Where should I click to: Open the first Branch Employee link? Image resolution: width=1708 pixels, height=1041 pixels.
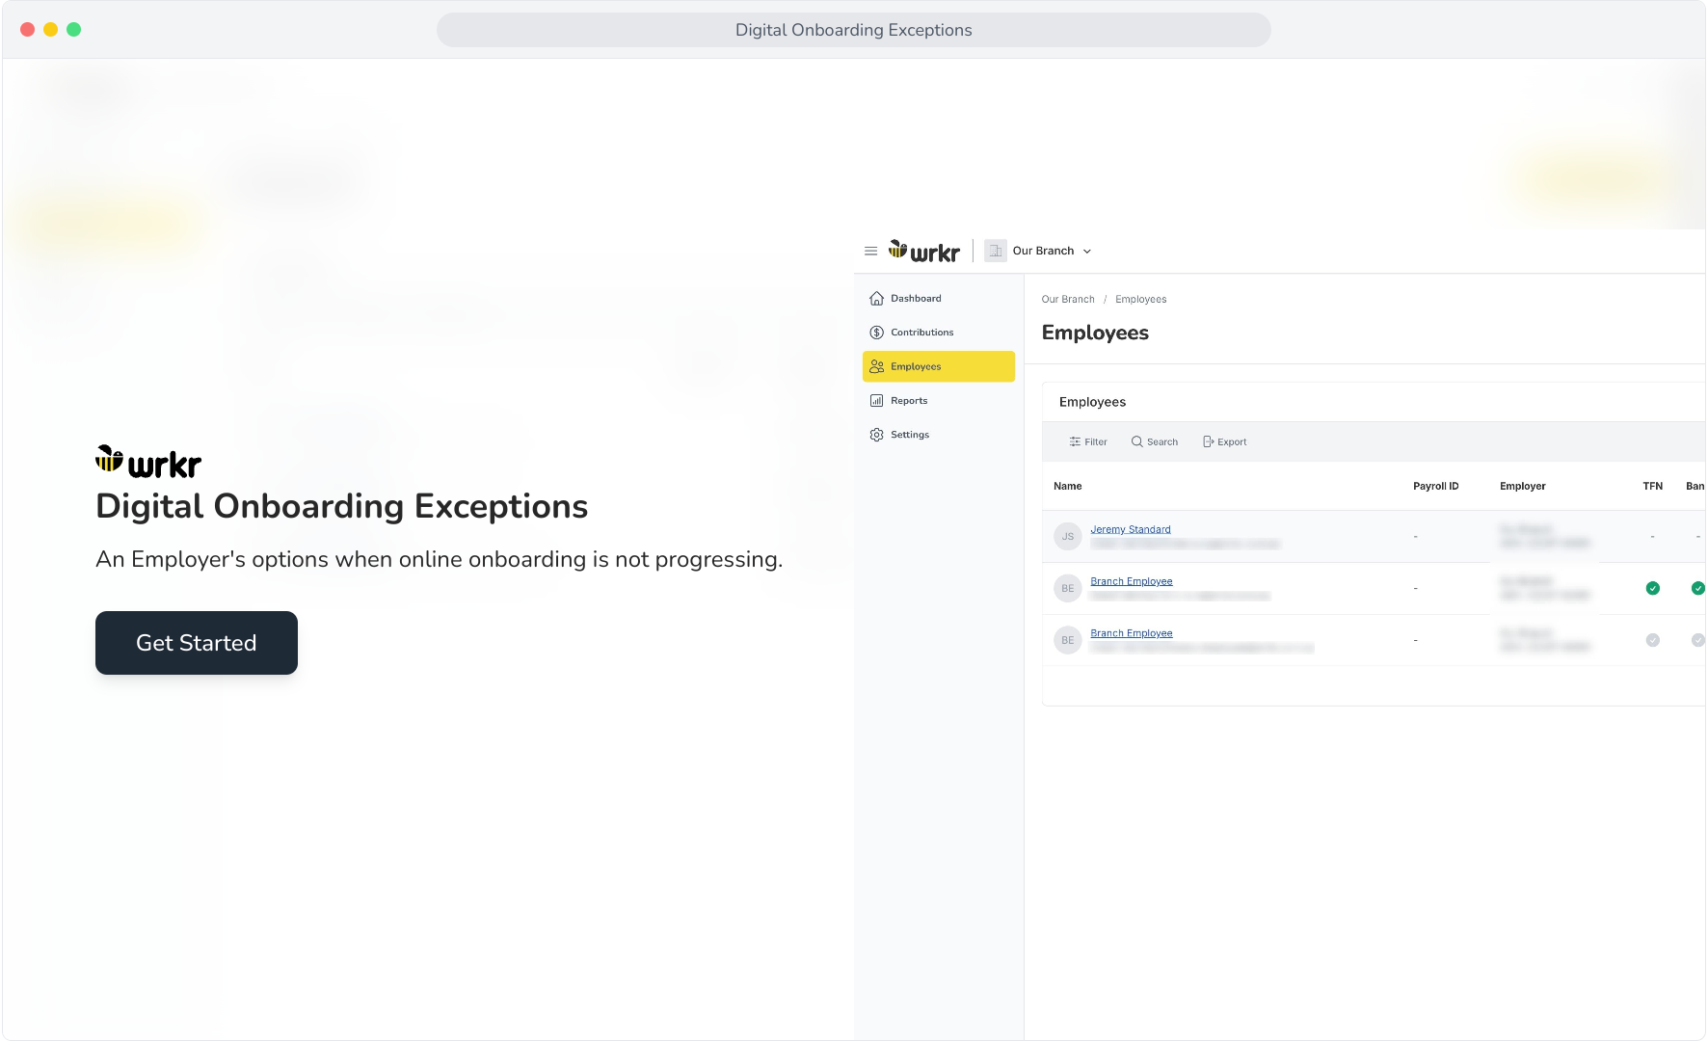coord(1131,581)
